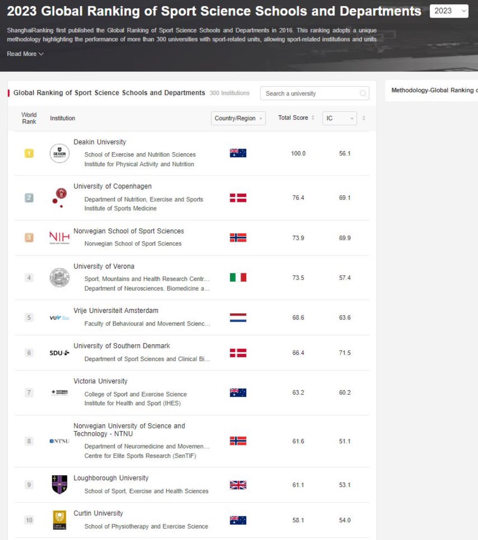
Task: Click the 300 Institutions count text
Action: tap(229, 93)
